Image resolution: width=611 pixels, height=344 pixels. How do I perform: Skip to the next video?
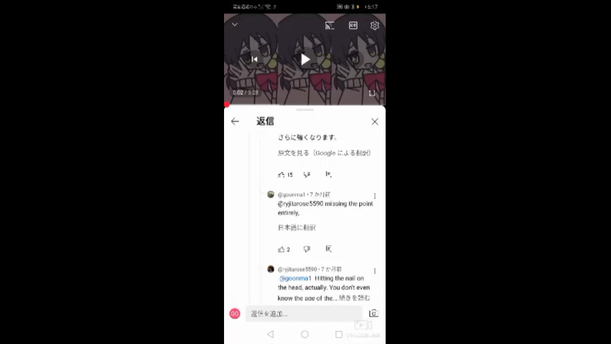tap(355, 59)
